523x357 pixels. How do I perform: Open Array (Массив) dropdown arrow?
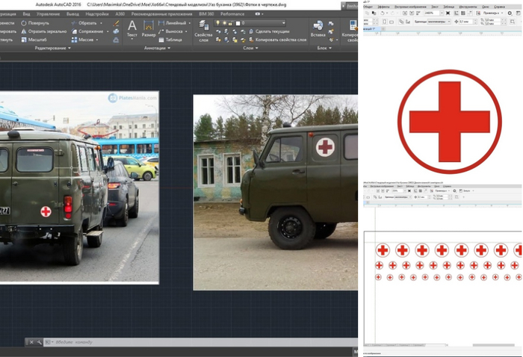pyautogui.click(x=97, y=40)
